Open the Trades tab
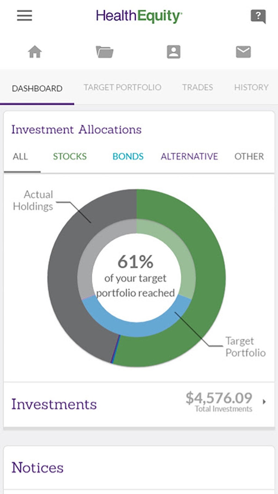Screen dimensions: 278x494 tap(197, 87)
